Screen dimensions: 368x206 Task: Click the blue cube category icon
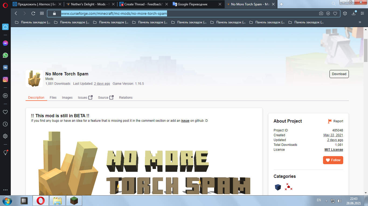[x=278, y=187]
